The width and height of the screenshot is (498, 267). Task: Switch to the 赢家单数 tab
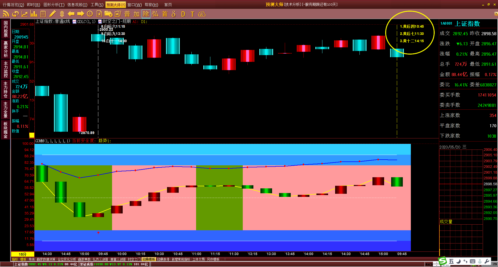pyautogui.click(x=84, y=259)
